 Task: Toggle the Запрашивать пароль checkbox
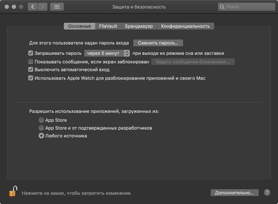click(x=31, y=53)
